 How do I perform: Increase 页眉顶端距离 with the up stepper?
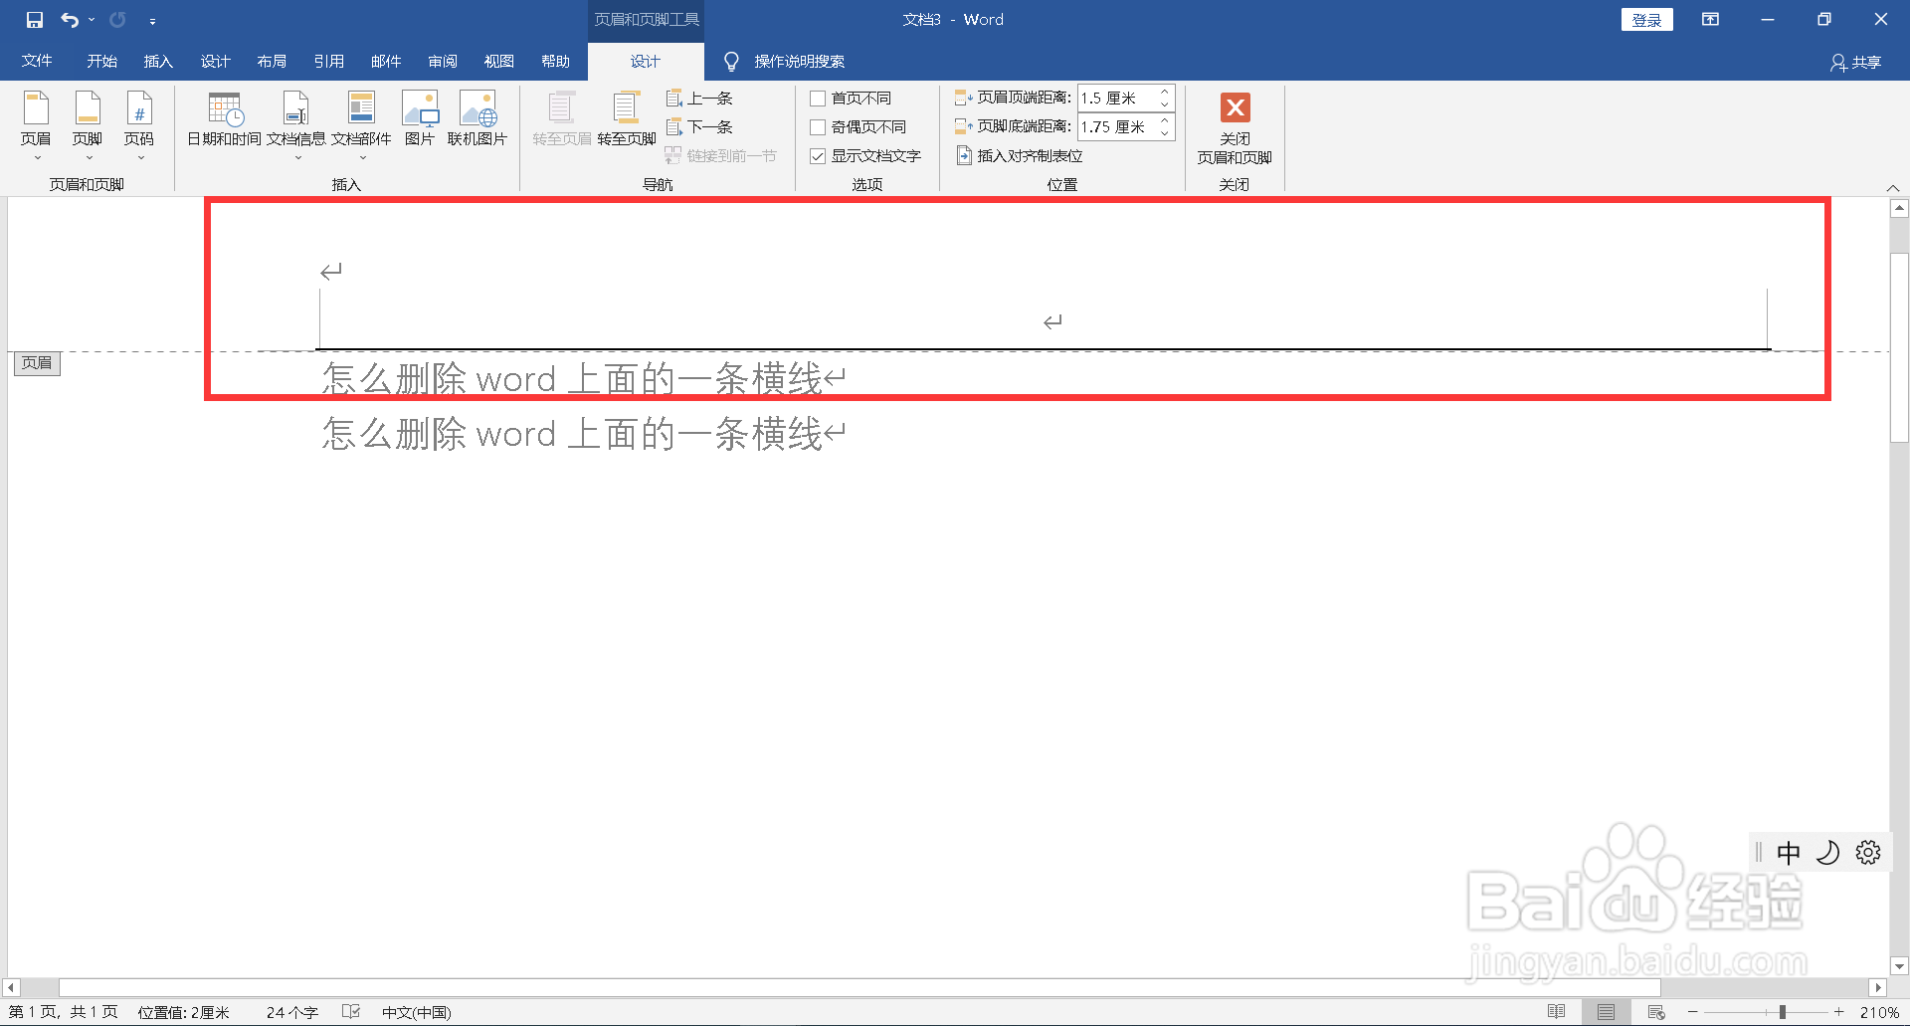1164,92
